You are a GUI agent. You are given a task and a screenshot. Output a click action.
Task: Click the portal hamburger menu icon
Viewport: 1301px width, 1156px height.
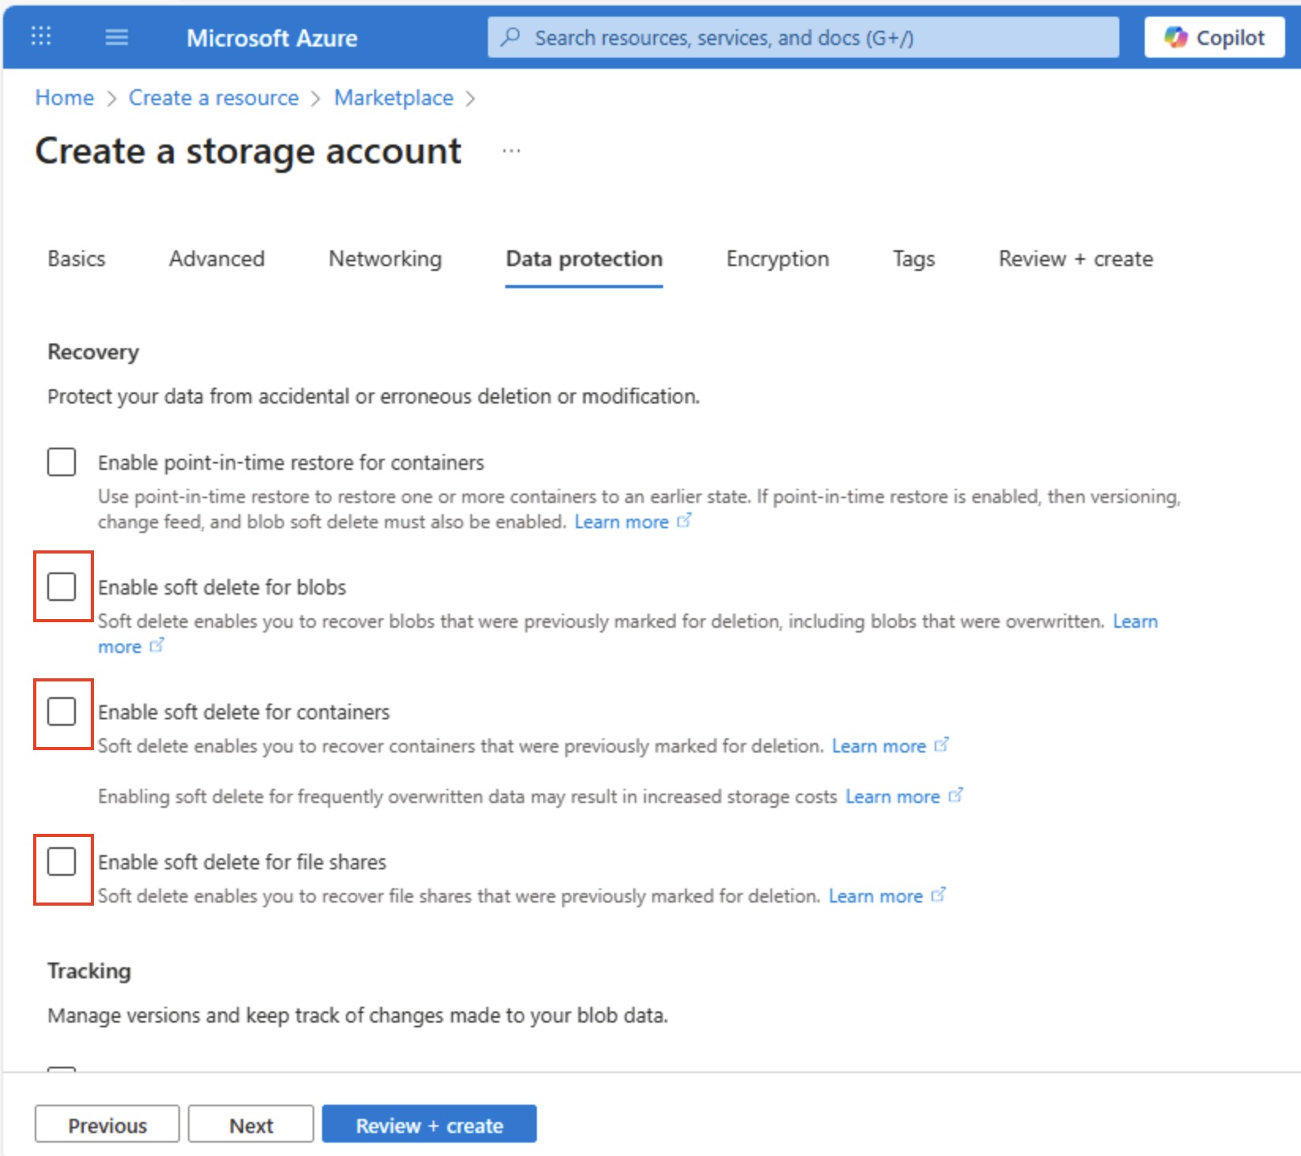point(116,36)
